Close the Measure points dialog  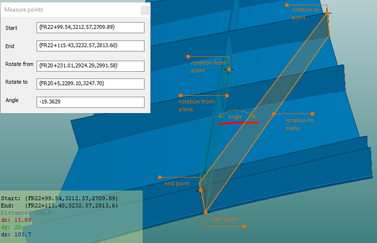pyautogui.click(x=145, y=11)
